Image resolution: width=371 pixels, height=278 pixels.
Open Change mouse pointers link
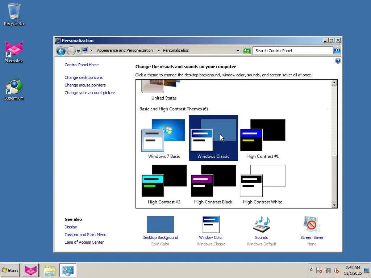tap(85, 85)
